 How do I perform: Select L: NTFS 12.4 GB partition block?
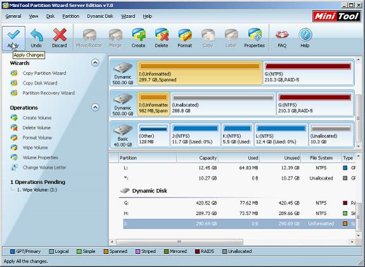[x=281, y=135]
